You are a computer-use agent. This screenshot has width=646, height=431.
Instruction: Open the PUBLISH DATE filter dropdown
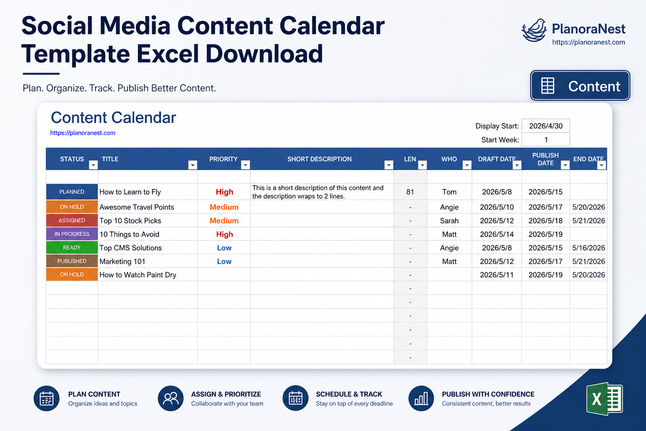[565, 165]
